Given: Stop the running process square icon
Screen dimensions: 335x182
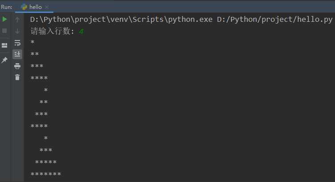Looking at the screenshot, I should tap(4, 31).
